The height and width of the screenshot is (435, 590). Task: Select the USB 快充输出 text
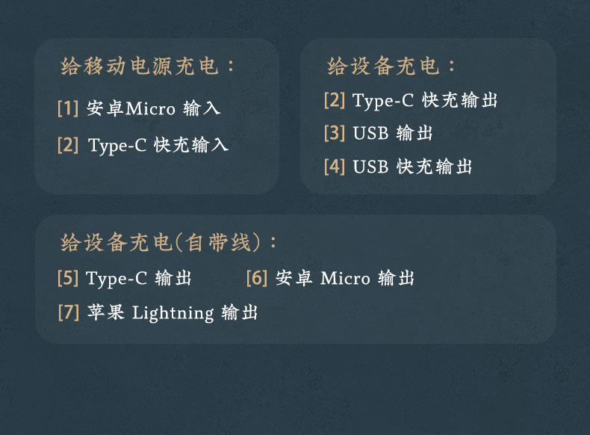412,167
